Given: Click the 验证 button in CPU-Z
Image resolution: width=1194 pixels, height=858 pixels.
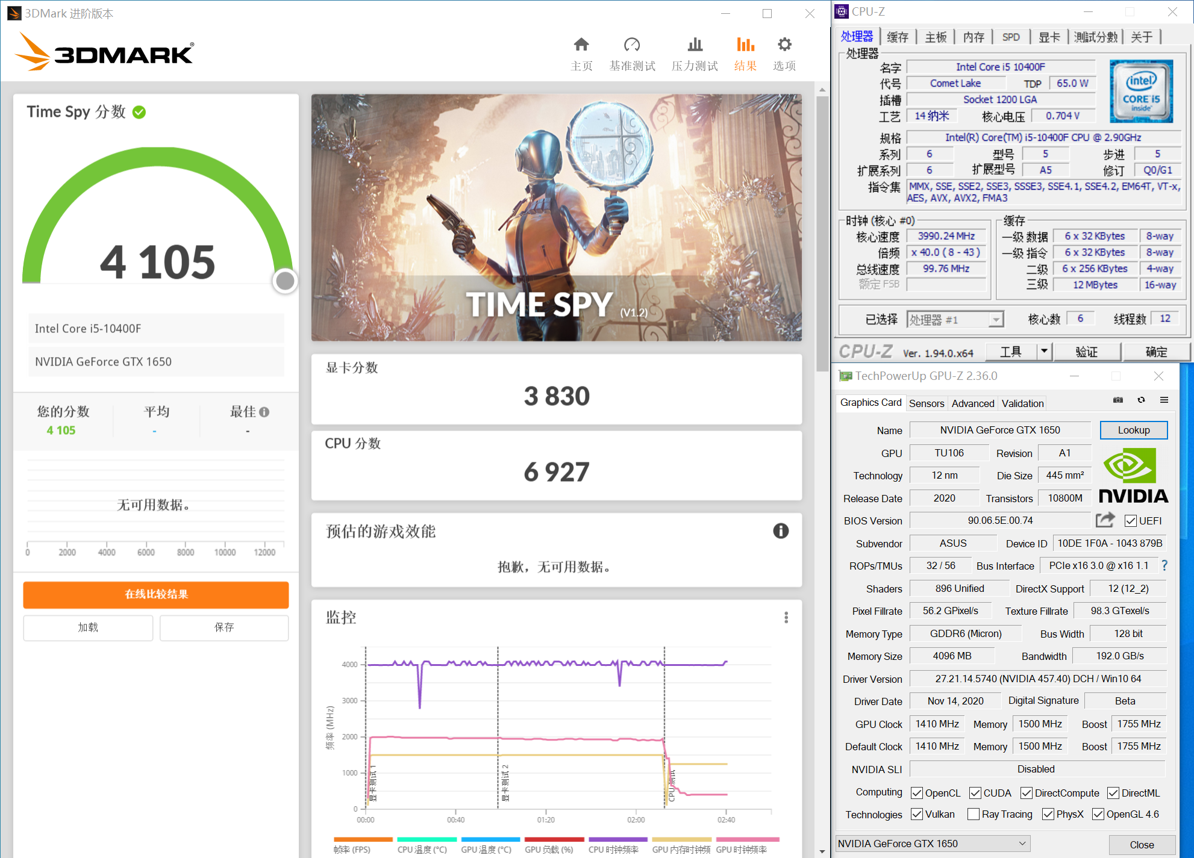Looking at the screenshot, I should click(x=1087, y=351).
